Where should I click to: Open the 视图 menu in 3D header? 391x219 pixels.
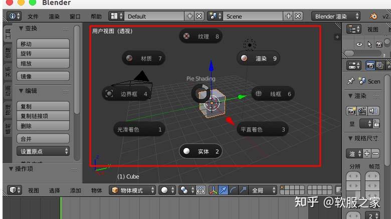(x=34, y=190)
